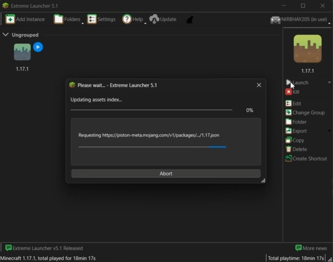The image size is (333, 262).
Task: Click the red Kill X icon
Action: [288, 91]
